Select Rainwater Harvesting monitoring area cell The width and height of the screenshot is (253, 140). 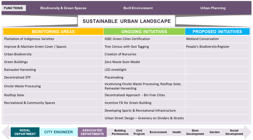click(x=53, y=70)
